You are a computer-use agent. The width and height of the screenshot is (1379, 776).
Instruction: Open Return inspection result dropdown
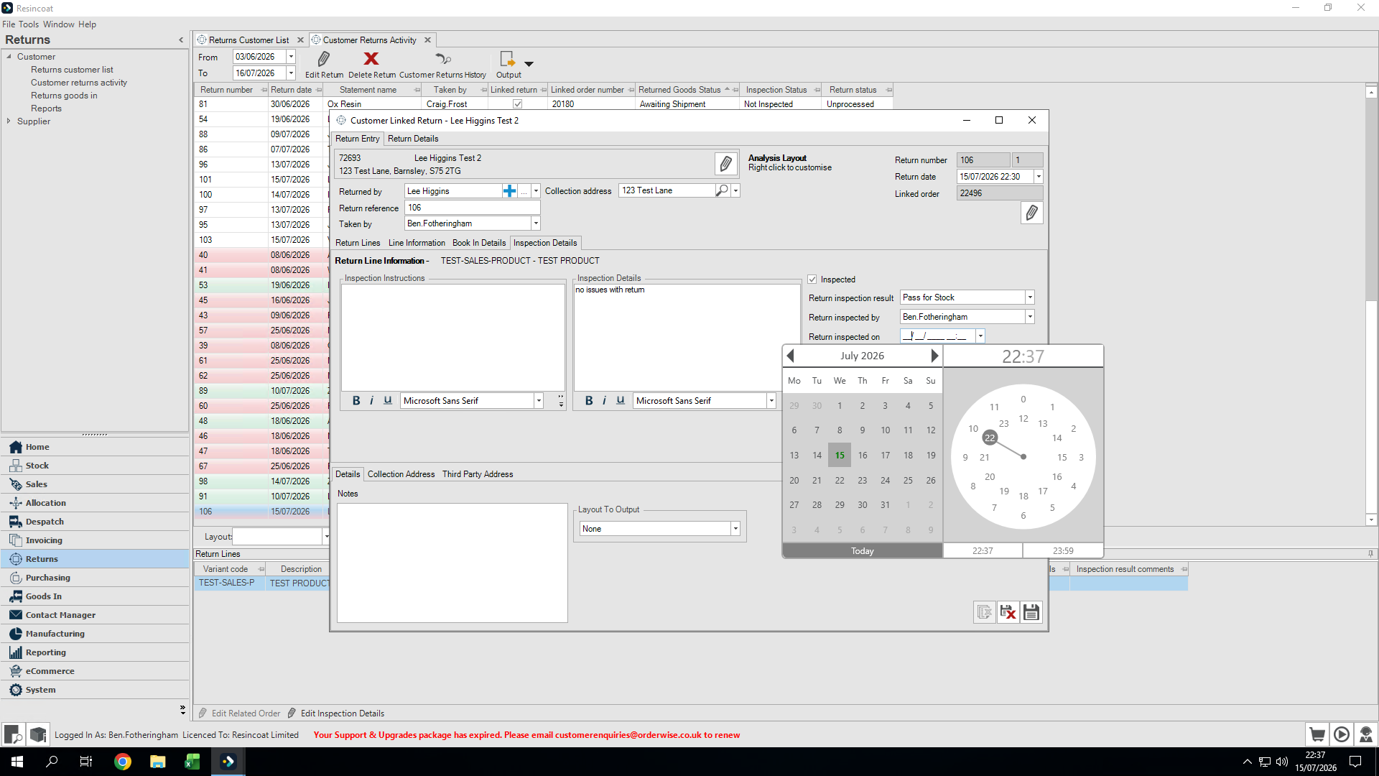[x=1029, y=297]
